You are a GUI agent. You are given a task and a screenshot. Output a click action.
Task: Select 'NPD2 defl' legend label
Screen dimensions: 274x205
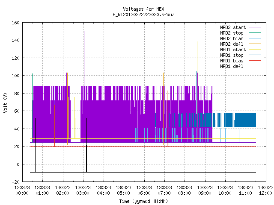click(x=232, y=44)
